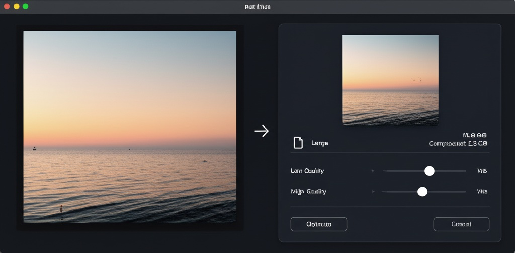The image size is (515, 253).
Task: Click the upper quality slider handle
Action: point(430,171)
